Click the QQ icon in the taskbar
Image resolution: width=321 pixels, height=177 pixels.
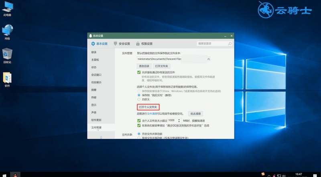(15, 175)
